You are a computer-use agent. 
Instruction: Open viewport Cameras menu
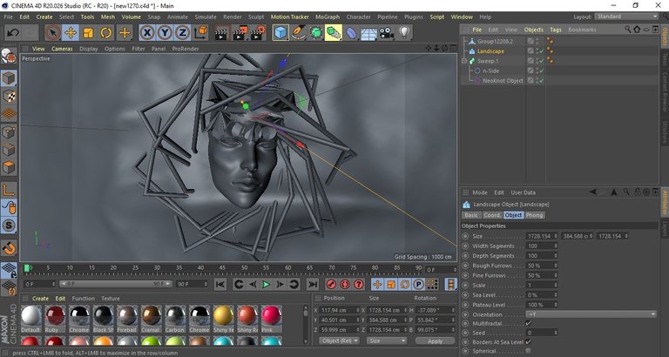[x=62, y=49]
